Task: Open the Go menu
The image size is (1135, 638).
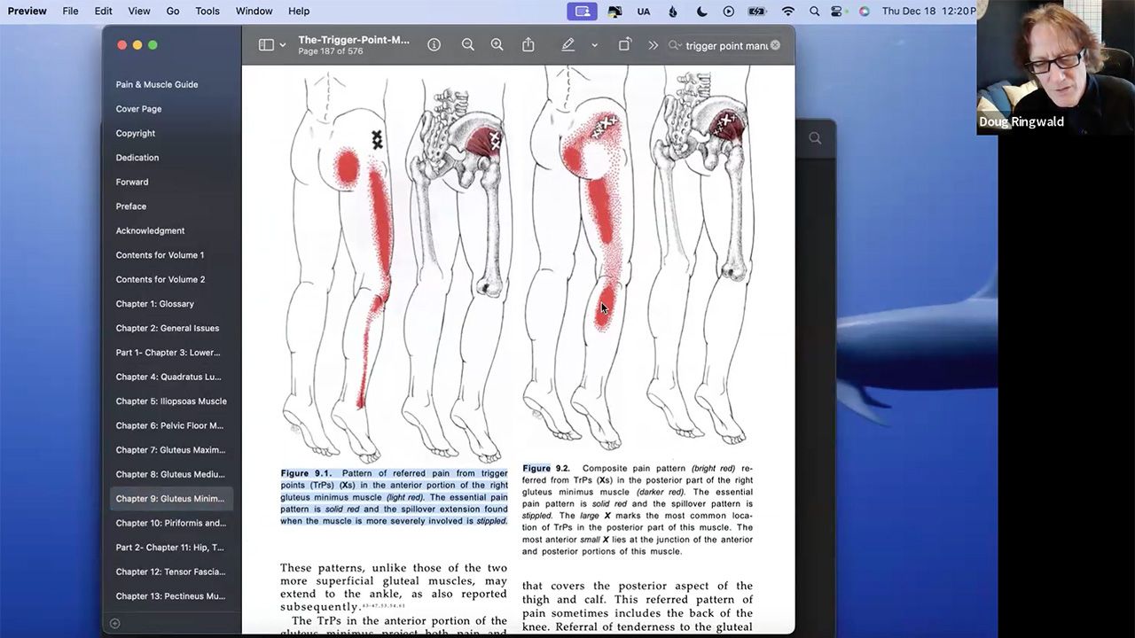Action: (173, 11)
